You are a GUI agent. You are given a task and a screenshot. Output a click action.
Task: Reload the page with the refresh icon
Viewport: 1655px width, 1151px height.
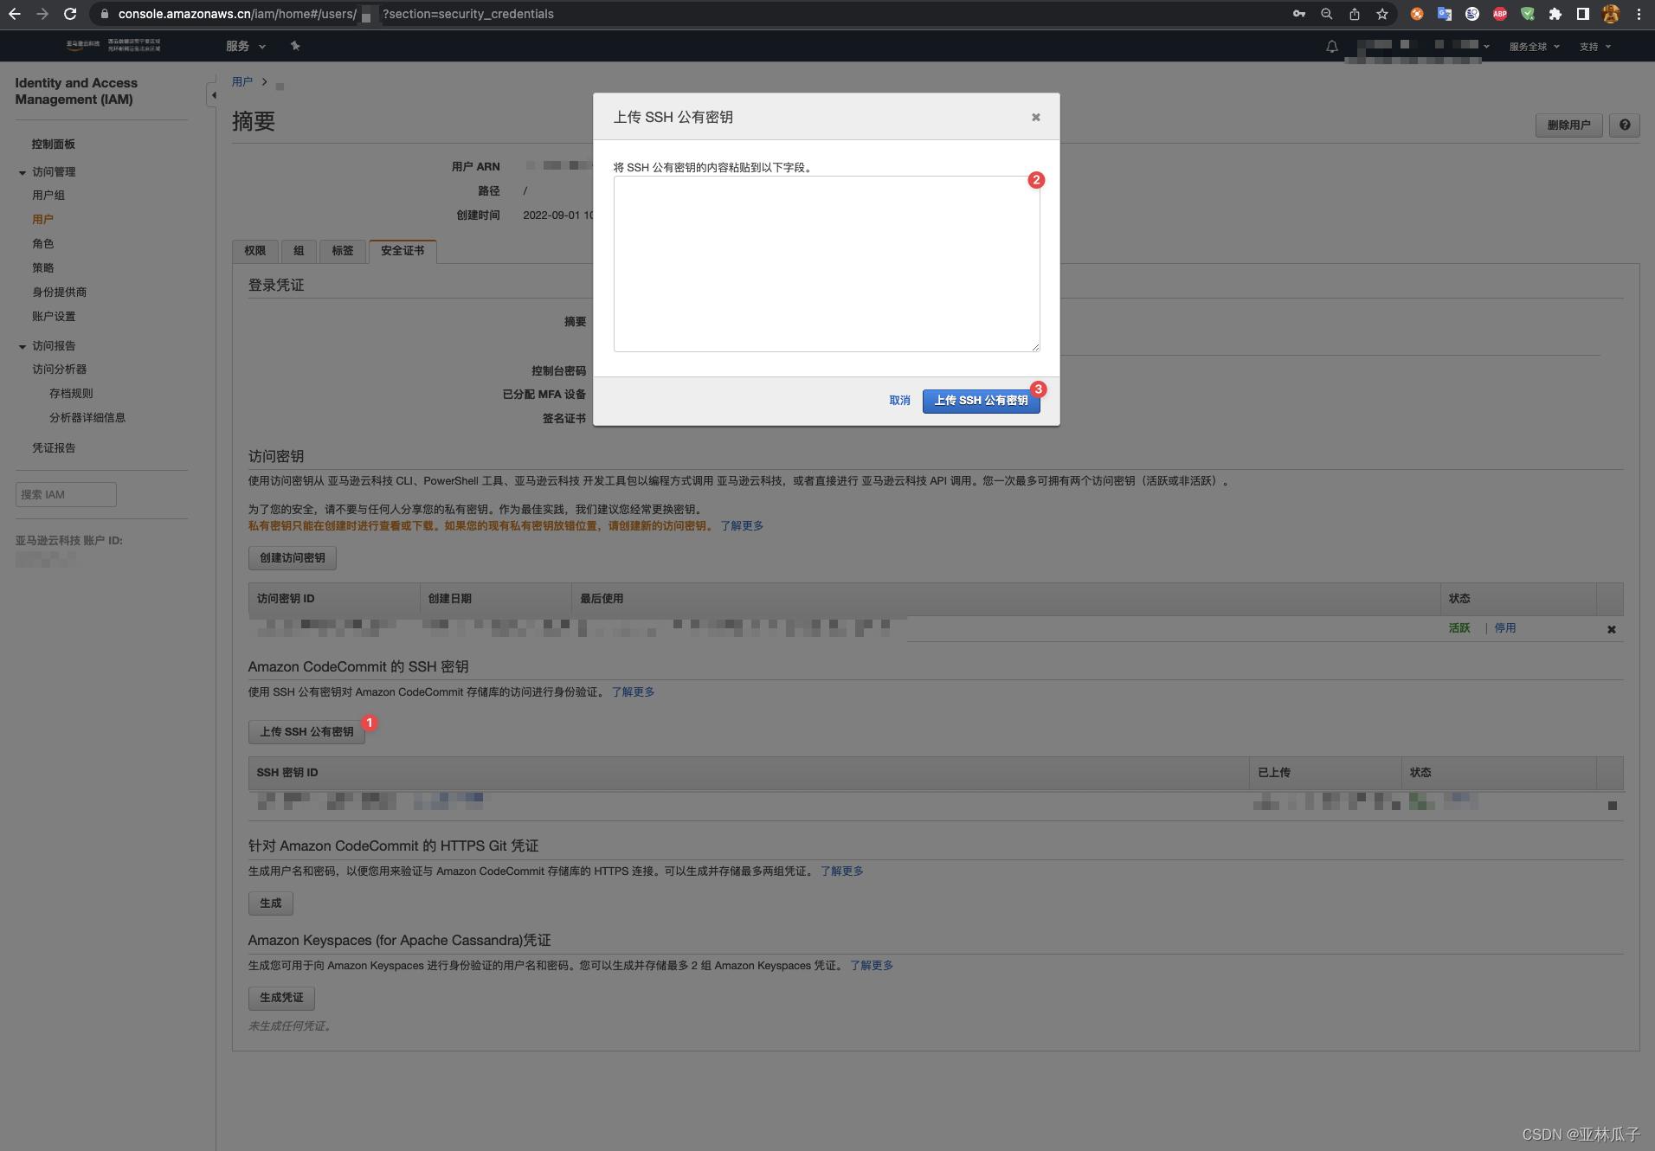pyautogui.click(x=70, y=14)
